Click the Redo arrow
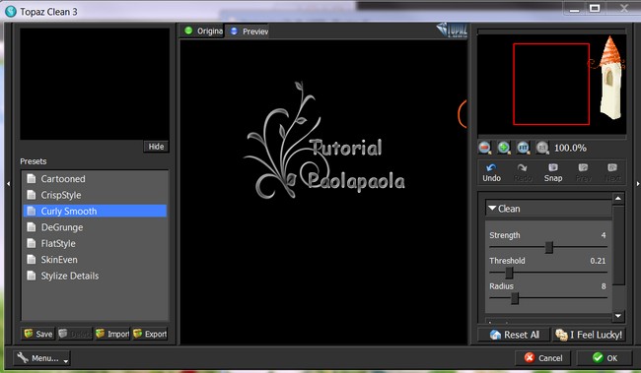Viewport: 641px width, 373px height. point(522,172)
